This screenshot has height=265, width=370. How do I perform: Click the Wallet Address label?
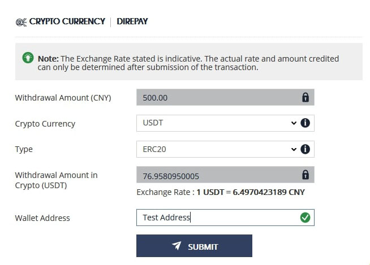pos(42,218)
